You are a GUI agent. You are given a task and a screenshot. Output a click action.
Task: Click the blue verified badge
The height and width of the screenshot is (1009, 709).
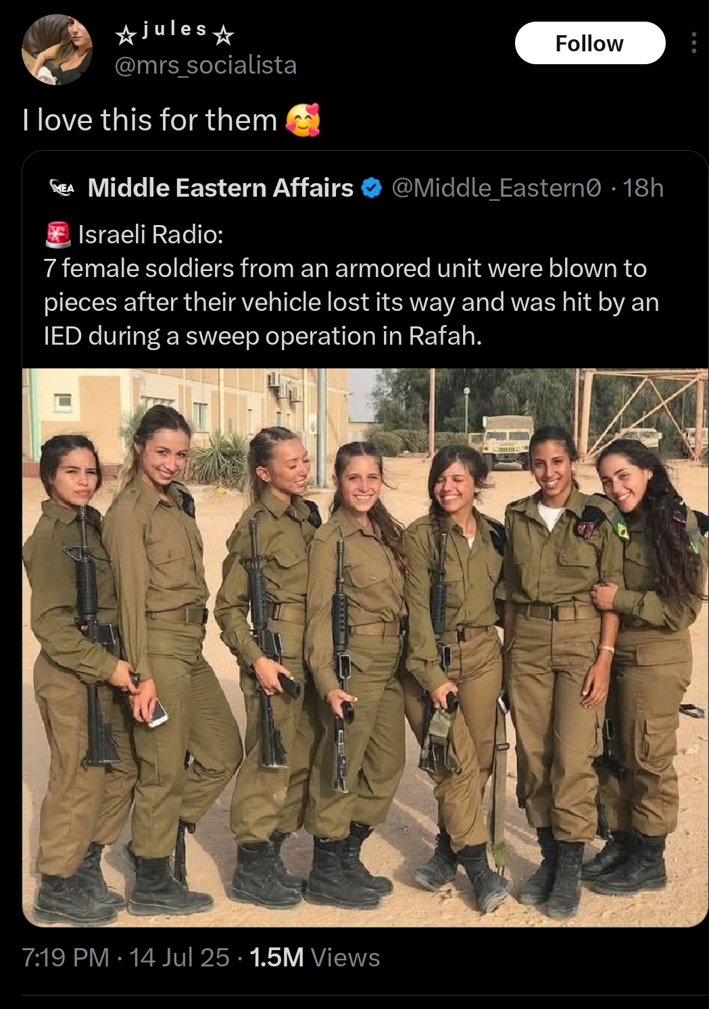[371, 188]
